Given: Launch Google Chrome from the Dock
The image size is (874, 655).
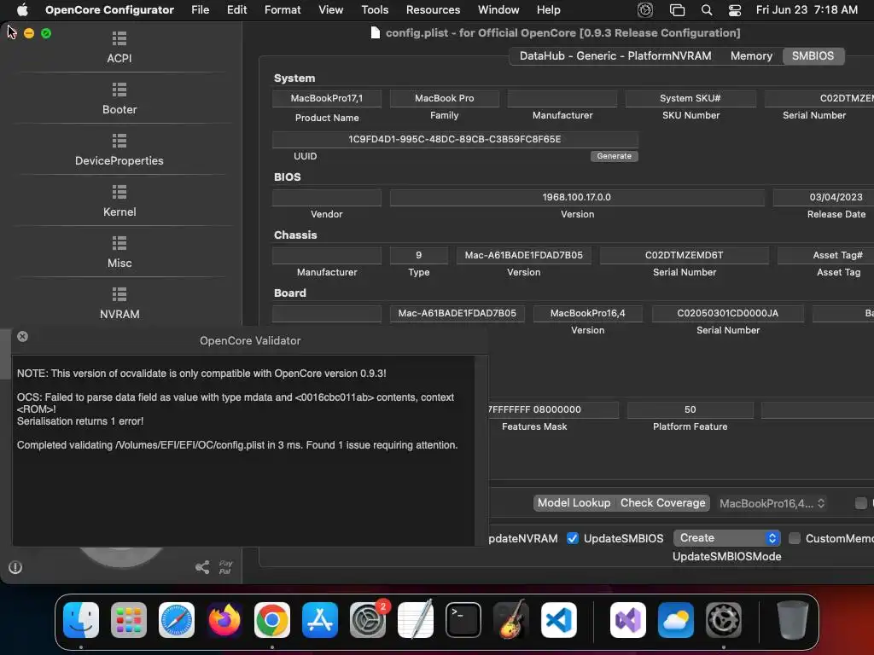Looking at the screenshot, I should point(272,620).
